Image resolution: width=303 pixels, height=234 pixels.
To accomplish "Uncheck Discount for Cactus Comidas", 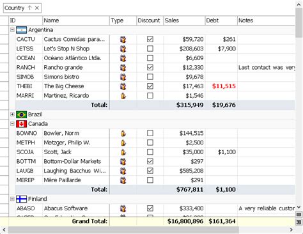I will pos(150,39).
